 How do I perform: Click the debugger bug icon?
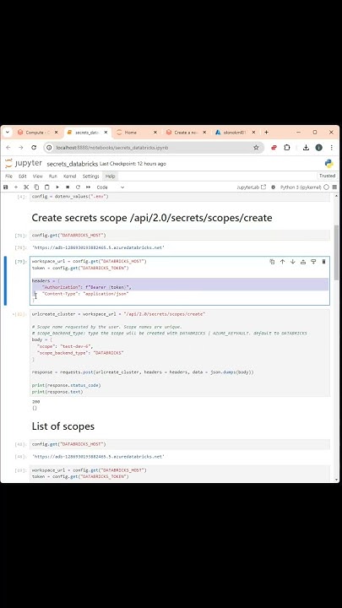[274, 187]
